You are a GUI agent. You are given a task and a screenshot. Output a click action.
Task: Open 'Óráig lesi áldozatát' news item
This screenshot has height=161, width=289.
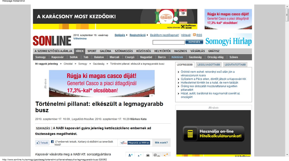pyautogui.click(x=209, y=88)
